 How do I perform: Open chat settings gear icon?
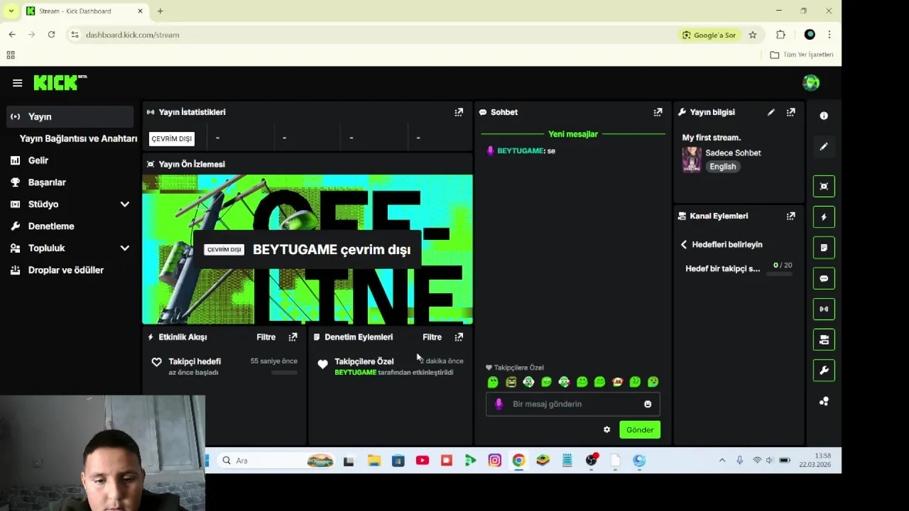pyautogui.click(x=606, y=429)
